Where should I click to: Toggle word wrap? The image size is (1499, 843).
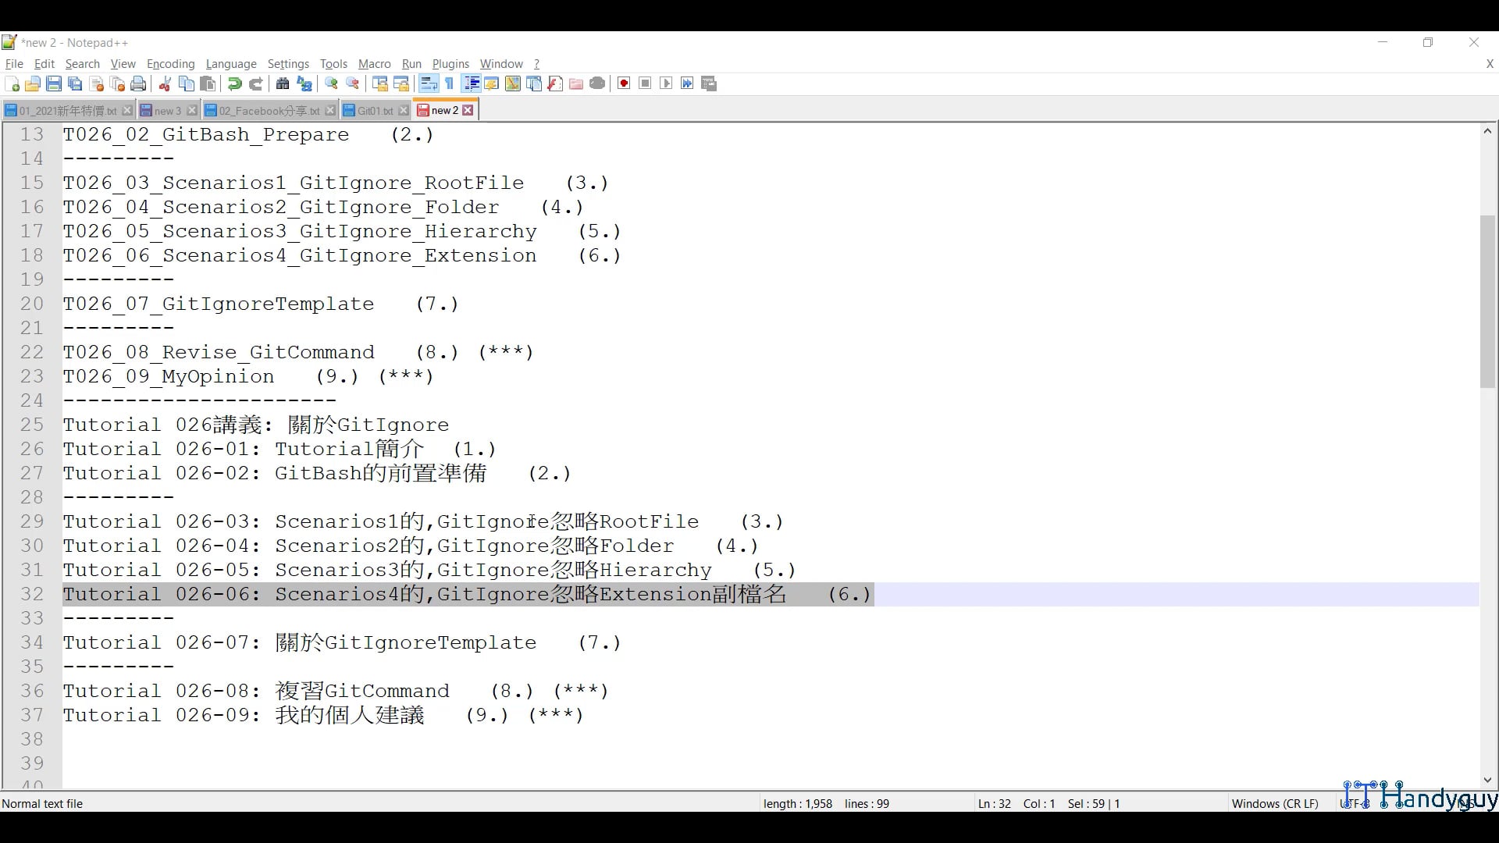click(x=429, y=84)
